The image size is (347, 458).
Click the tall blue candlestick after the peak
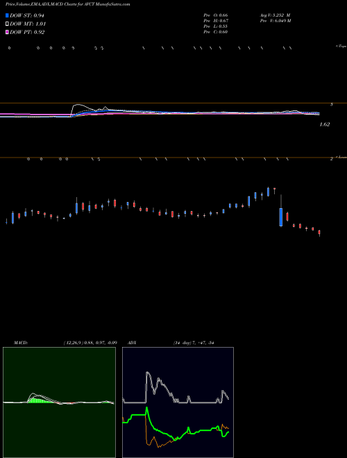(281, 217)
